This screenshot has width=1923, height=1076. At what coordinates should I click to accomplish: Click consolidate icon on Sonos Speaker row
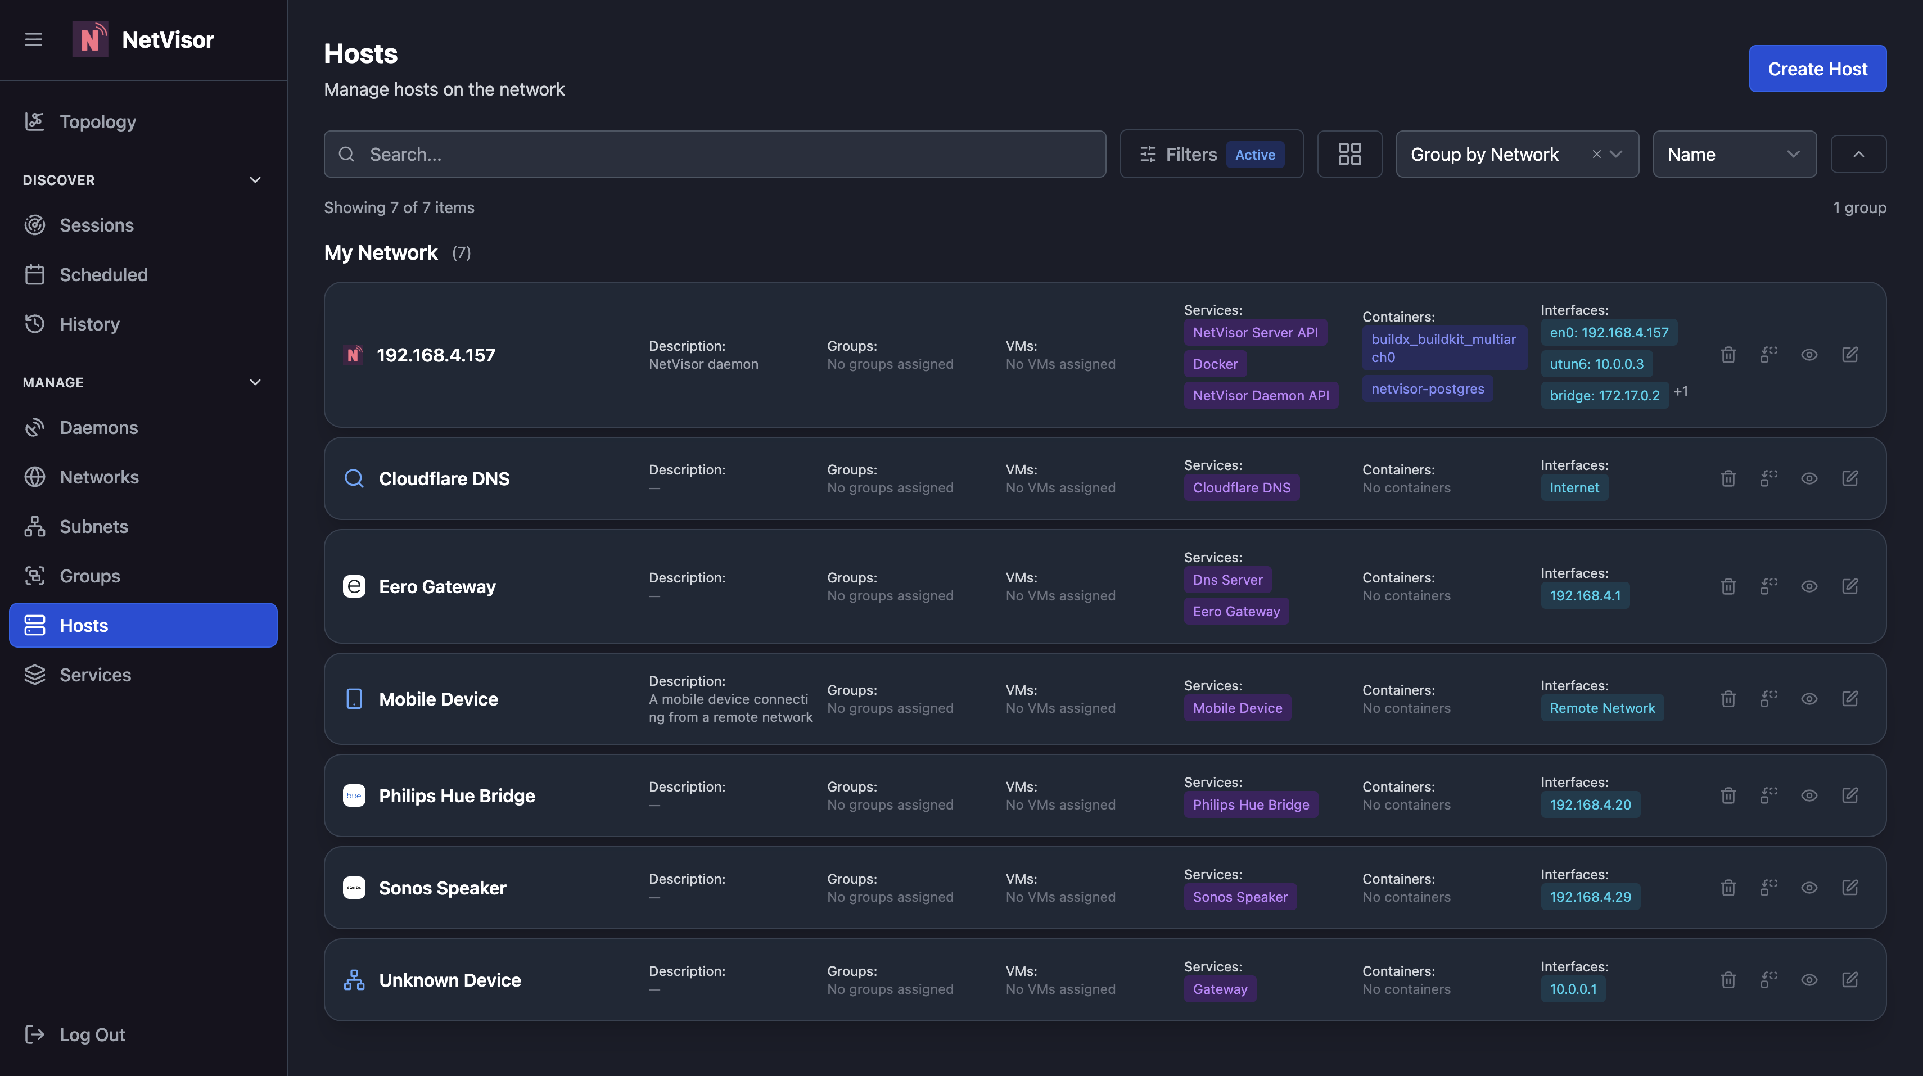pyautogui.click(x=1768, y=887)
